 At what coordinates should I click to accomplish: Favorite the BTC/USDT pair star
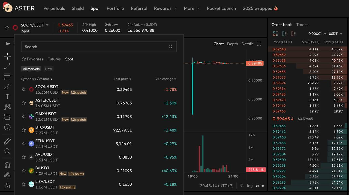point(24,130)
